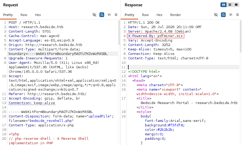This screenshot has width=242, height=145.
Task: Open the Response Render tab
Action: [x=175, y=15]
